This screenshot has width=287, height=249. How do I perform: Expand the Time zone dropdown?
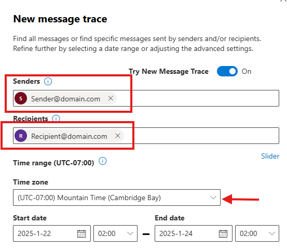117,198
